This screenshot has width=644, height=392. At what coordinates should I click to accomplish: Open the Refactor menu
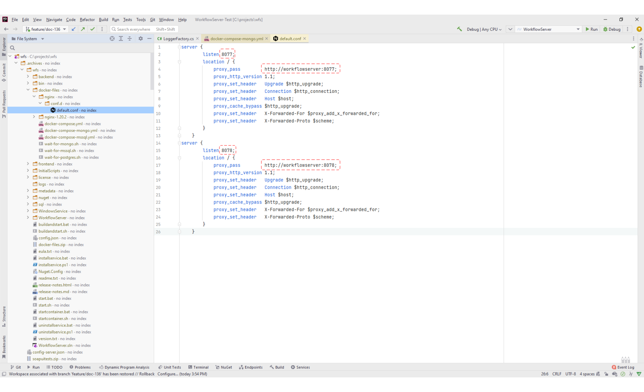[x=87, y=20]
